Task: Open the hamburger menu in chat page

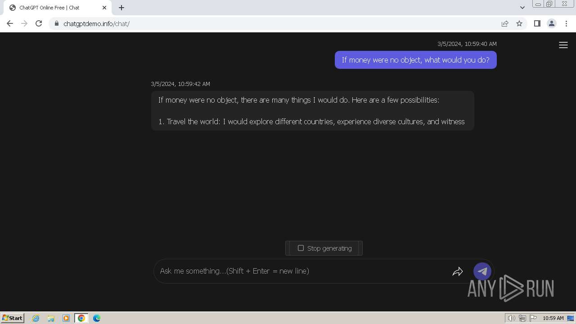Action: pyautogui.click(x=563, y=45)
